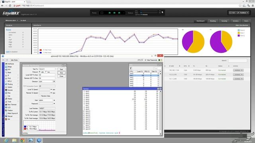Collapse the User field arrow
255x143 pixels.
(54, 100)
